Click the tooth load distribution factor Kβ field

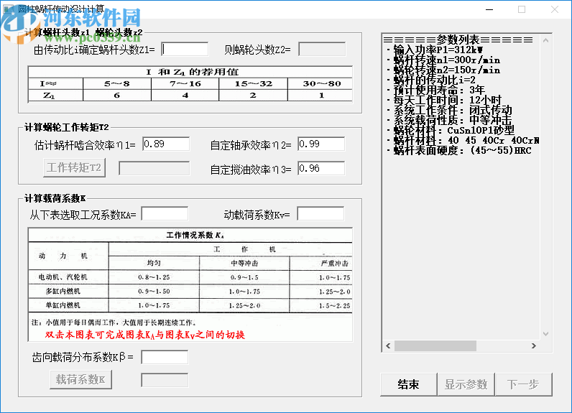(165, 357)
